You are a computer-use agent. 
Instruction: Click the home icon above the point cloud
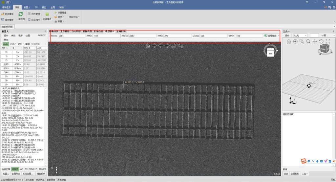pos(148,46)
